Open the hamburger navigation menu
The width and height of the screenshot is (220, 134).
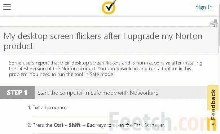(7, 7)
